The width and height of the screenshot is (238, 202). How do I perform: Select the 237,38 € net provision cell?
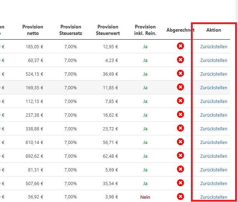(35, 115)
